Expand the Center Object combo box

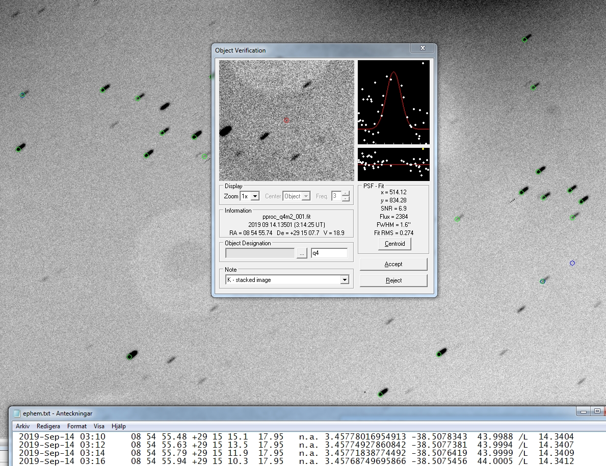306,196
